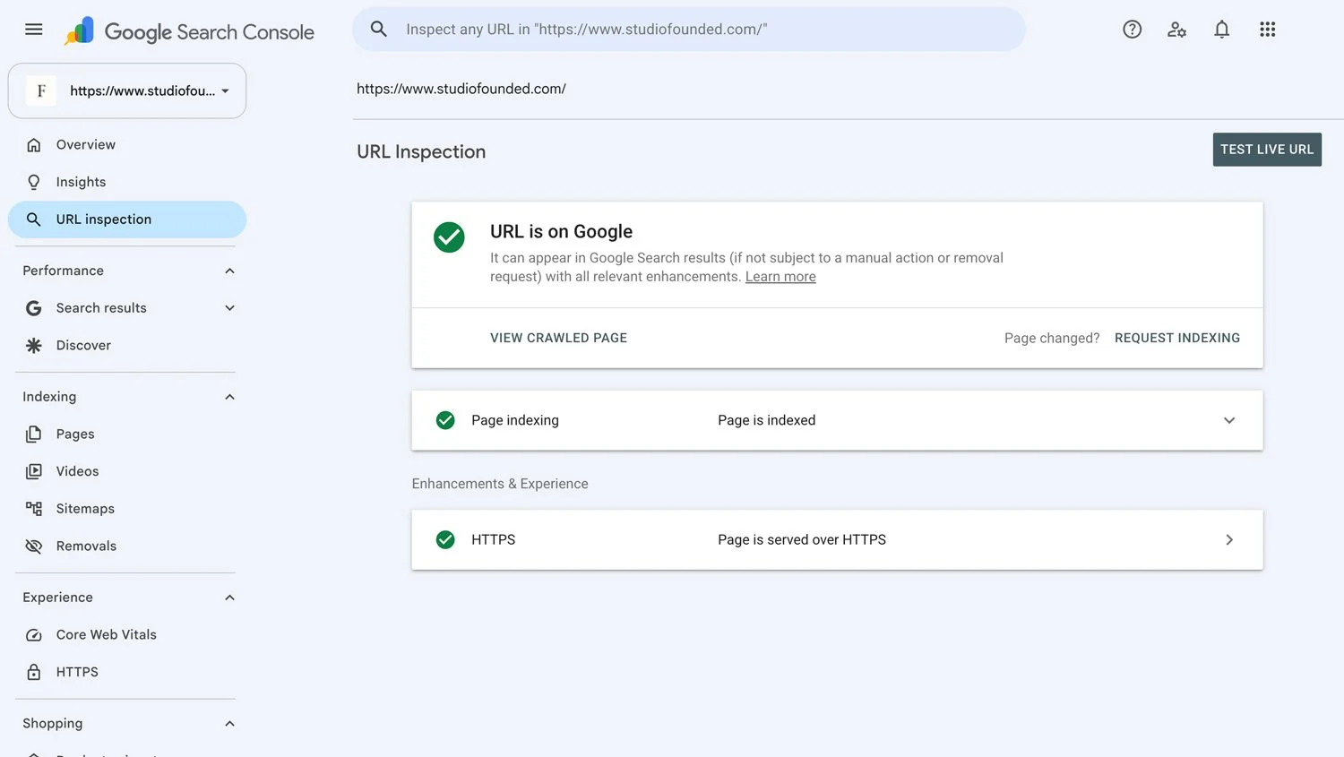Collapse the Performance section

(229, 271)
